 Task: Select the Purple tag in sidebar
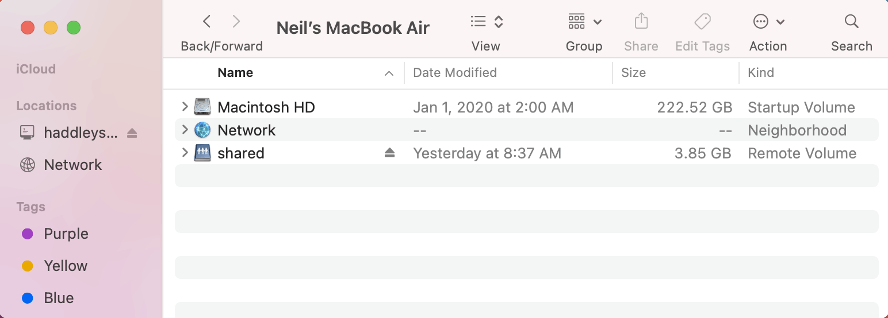click(66, 234)
